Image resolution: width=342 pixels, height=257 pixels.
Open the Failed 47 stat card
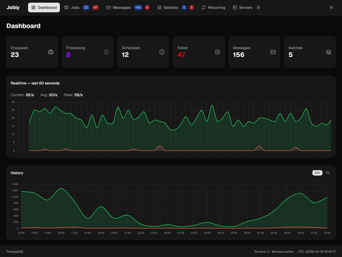click(199, 52)
